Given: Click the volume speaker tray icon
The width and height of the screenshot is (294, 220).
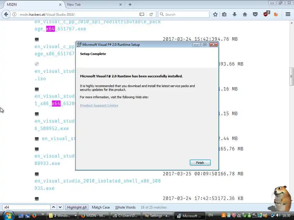Looking at the screenshot, I should pyautogui.click(x=278, y=215).
